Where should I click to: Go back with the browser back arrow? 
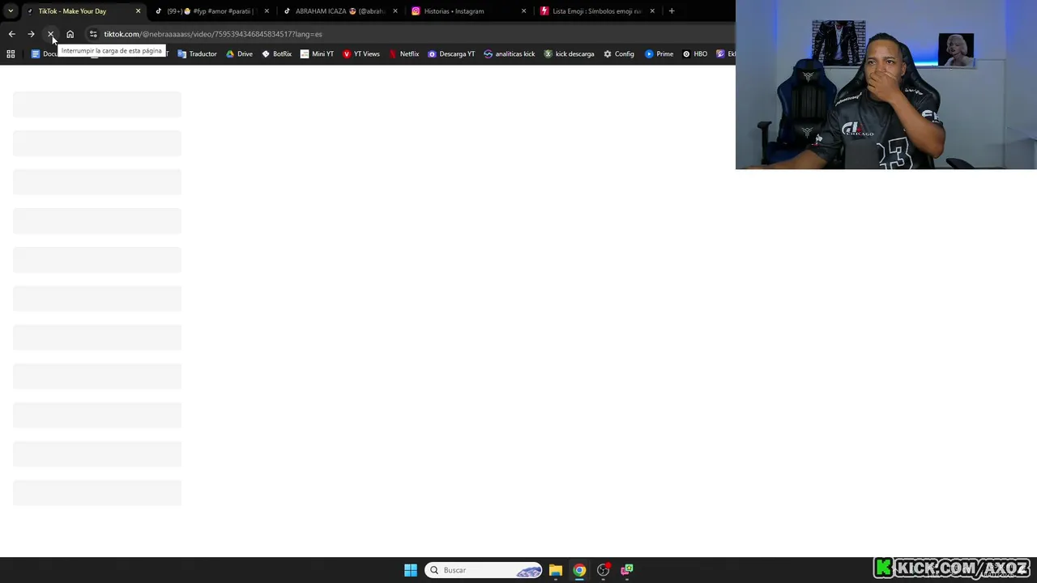tap(11, 34)
